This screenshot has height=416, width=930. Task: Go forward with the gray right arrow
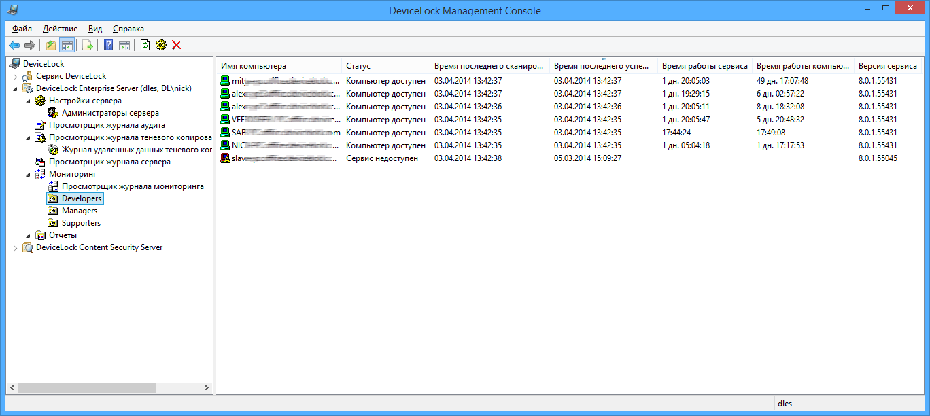click(29, 45)
